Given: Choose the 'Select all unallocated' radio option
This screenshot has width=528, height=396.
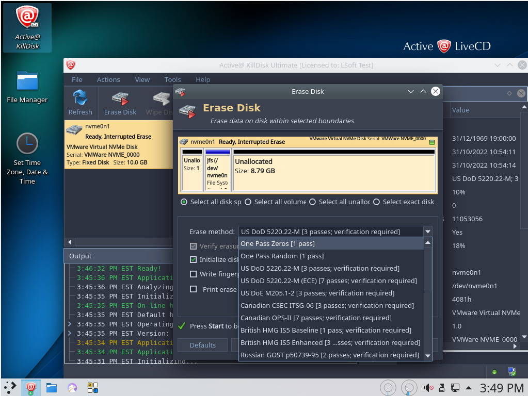Looking at the screenshot, I should point(312,202).
